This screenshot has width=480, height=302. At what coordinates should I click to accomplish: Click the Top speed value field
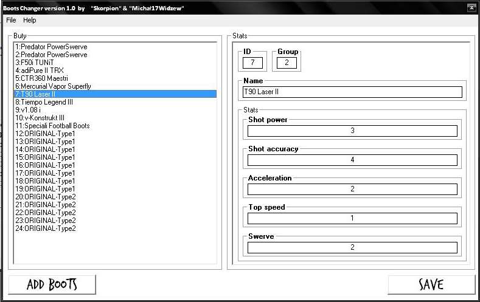(352, 218)
